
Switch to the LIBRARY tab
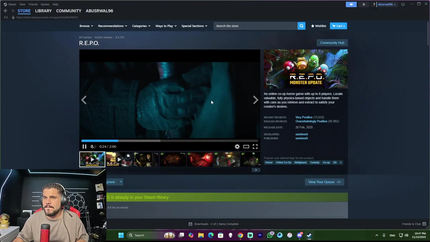(x=43, y=11)
